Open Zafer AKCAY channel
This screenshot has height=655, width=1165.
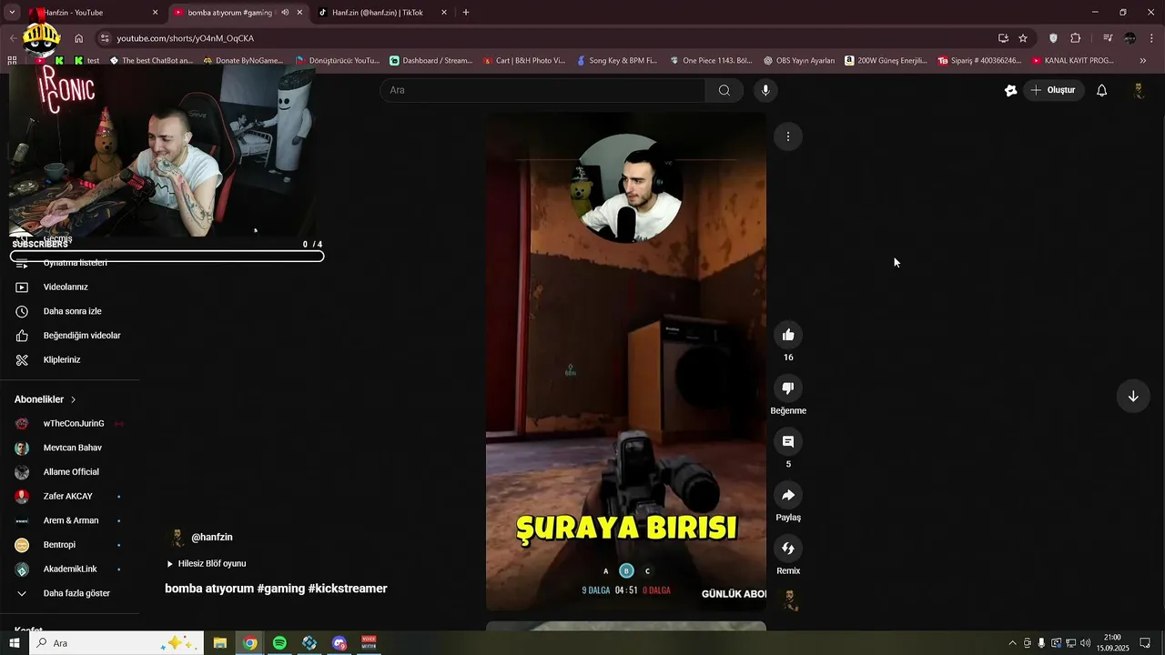coord(69,496)
